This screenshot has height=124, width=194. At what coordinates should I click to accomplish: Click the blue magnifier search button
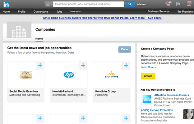pos(130,4)
